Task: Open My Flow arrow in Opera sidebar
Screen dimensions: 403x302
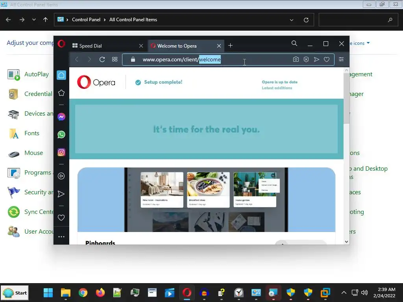Action: 61,194
